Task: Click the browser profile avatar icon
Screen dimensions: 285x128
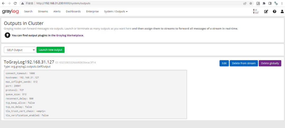Action: (x=276, y=3)
